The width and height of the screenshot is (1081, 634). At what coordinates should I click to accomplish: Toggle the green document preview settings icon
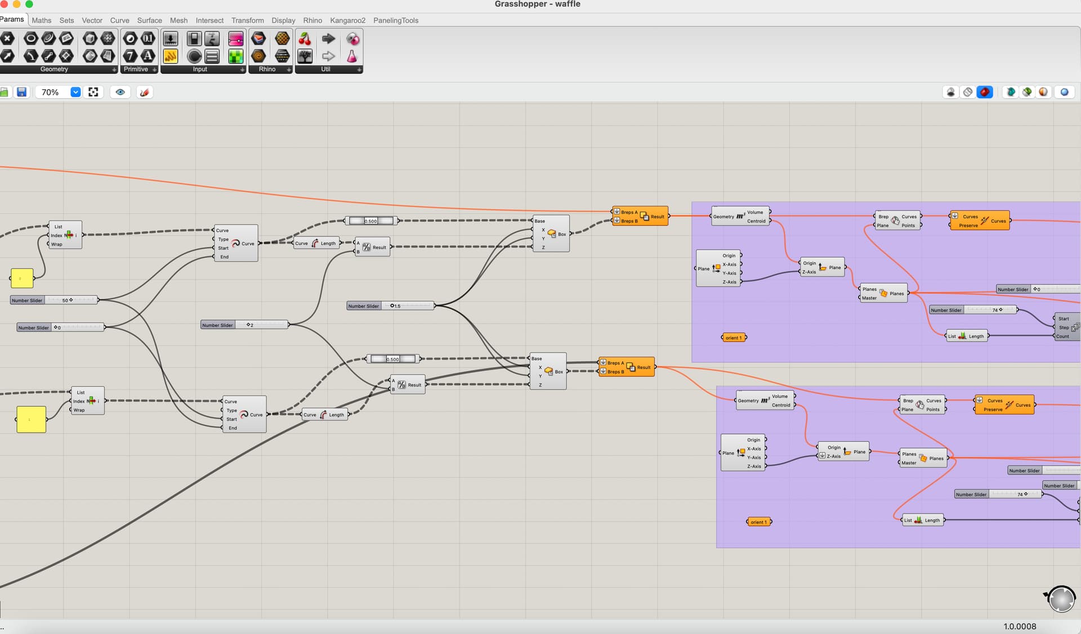pyautogui.click(x=1027, y=92)
